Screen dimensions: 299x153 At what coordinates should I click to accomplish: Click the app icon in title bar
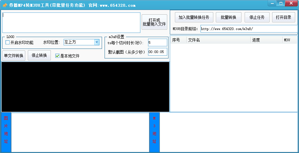coord(5,5)
